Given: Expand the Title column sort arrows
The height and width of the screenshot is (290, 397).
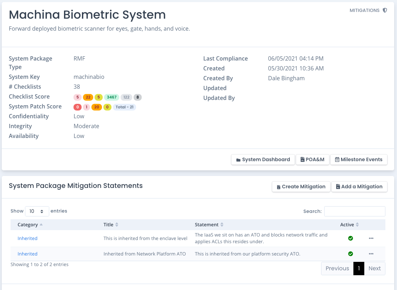Looking at the screenshot, I should [116, 225].
